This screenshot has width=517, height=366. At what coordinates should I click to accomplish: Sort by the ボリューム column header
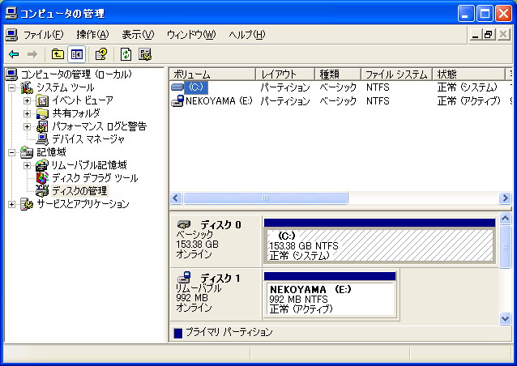tap(212, 74)
